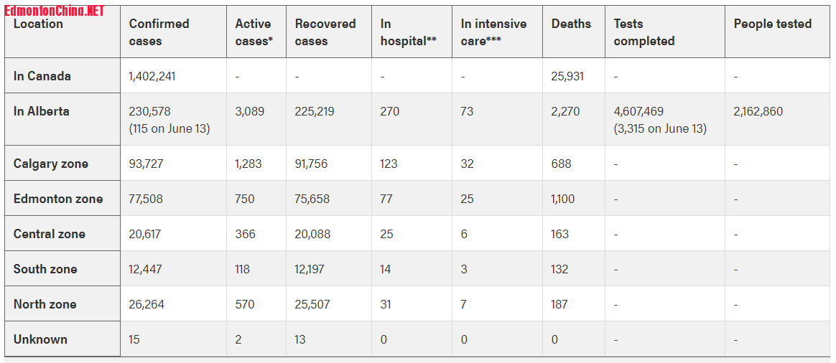The image size is (836, 363).
Task: Click the EdmontonChina.NET watermark logo
Action: (55, 11)
